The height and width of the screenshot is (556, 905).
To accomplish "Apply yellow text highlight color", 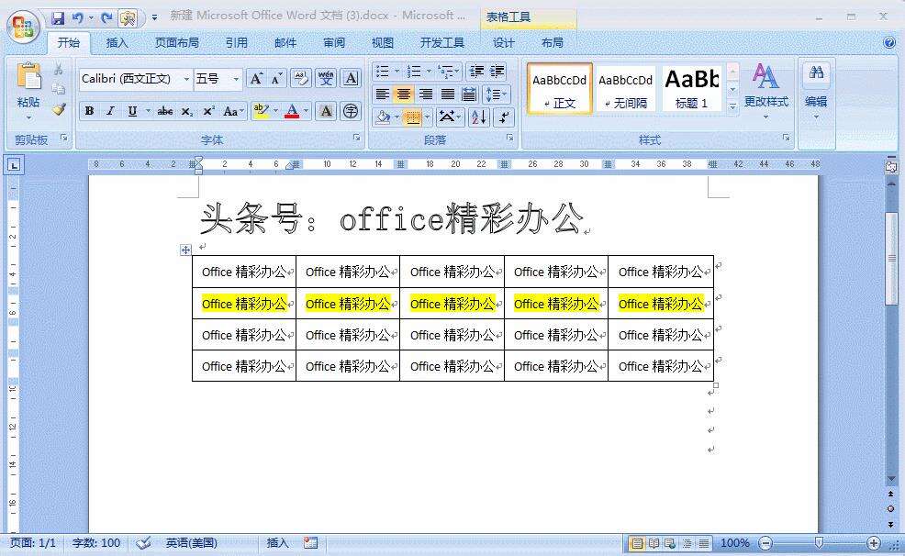I will tap(261, 111).
